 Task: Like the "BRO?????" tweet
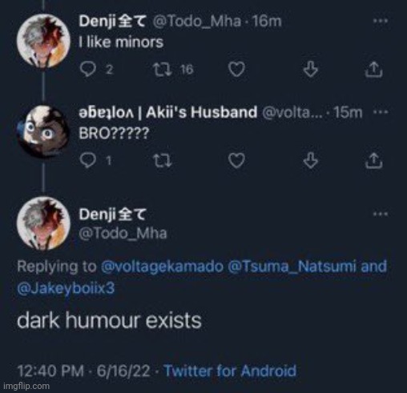(x=236, y=161)
